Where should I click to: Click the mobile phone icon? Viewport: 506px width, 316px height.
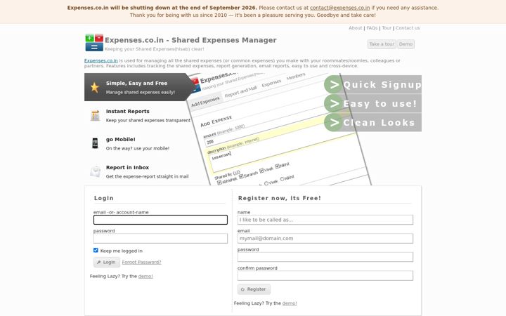95,143
